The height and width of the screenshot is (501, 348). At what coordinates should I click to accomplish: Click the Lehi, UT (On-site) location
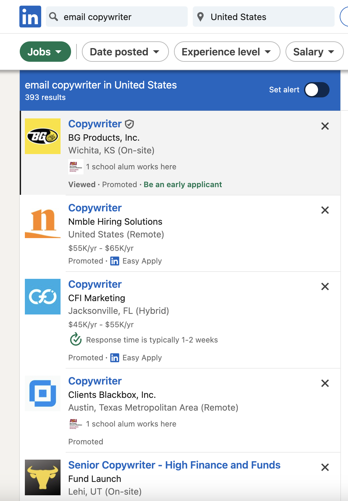105,491
